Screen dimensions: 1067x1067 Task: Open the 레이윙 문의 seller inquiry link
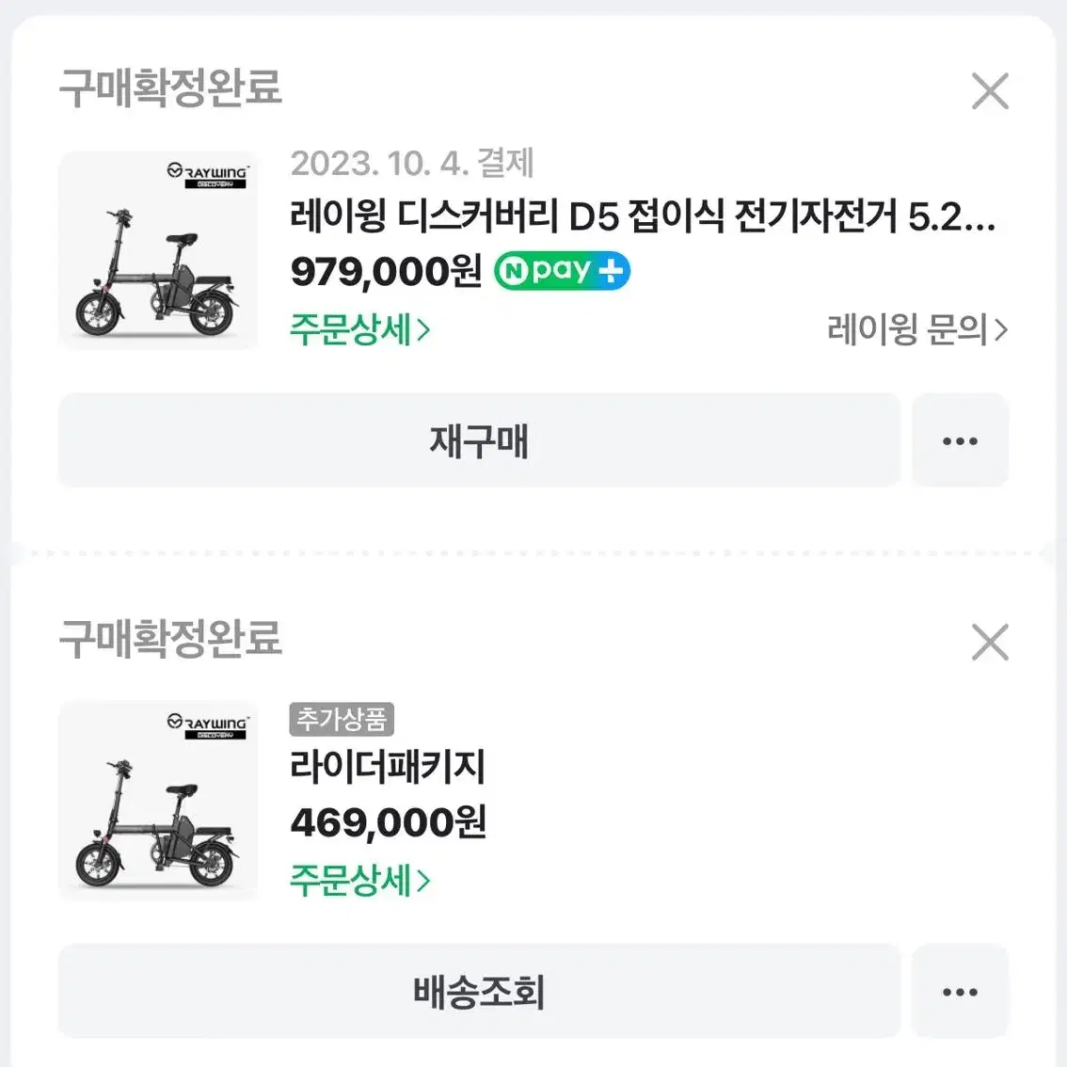(917, 329)
